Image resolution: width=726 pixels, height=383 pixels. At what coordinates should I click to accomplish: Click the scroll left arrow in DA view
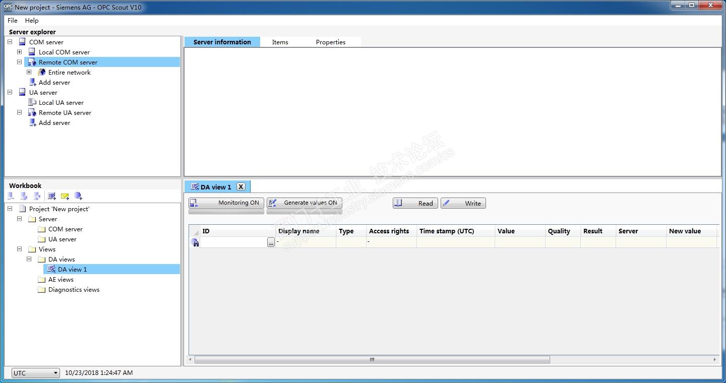[191, 360]
